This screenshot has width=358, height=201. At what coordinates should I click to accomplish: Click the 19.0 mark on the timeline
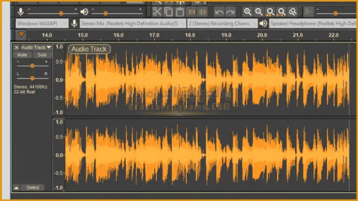coord(226,35)
